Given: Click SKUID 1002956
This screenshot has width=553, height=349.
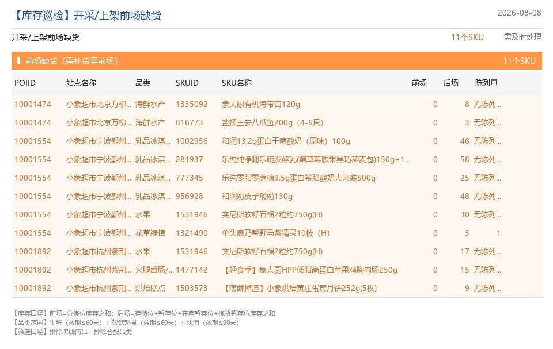Looking at the screenshot, I should pos(191,141).
